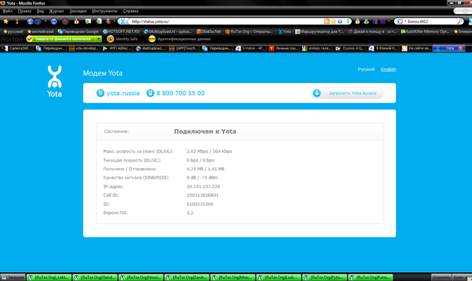Click the Back navigation arrow
472x281 pixels.
pos(30,22)
